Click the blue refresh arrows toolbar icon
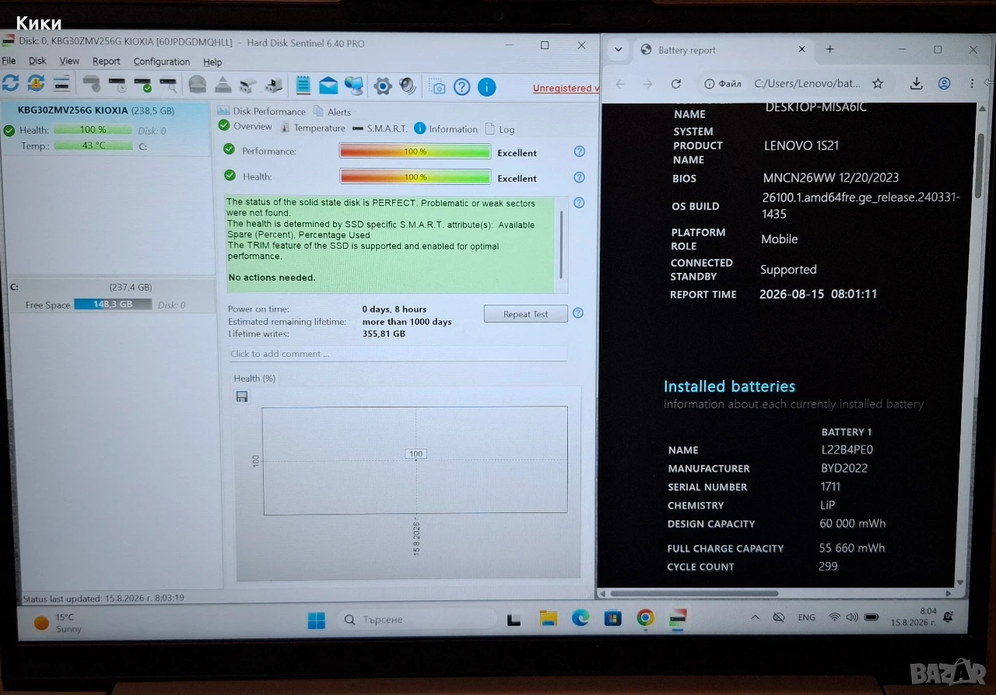 11,84
